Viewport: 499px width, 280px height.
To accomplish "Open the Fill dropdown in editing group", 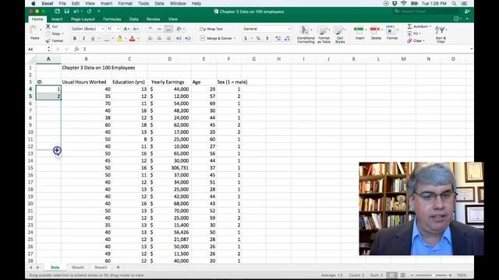I will coord(414,33).
